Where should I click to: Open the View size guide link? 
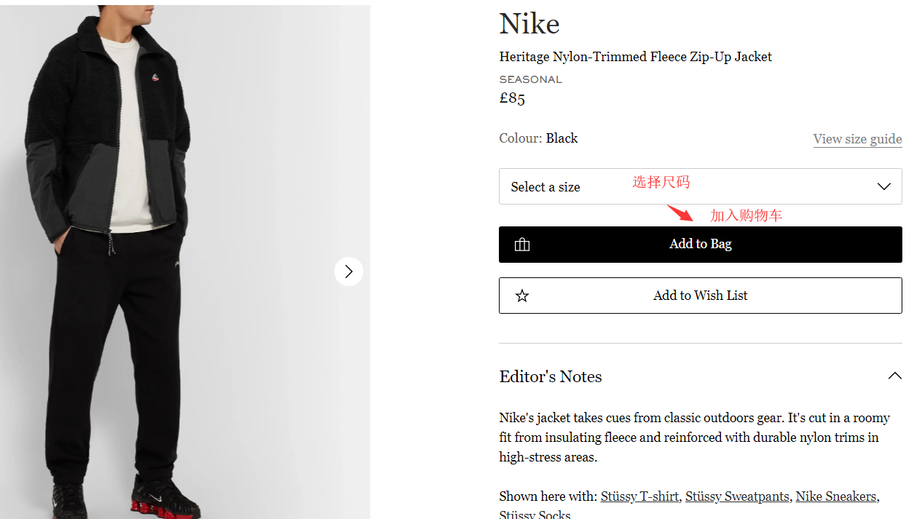(x=857, y=139)
